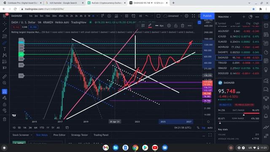This screenshot has height=152, width=270.
Task: Lock all drawing tools
Action: pos(5,104)
